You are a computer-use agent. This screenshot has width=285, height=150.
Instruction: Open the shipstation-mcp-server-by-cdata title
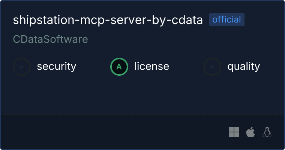point(108,19)
